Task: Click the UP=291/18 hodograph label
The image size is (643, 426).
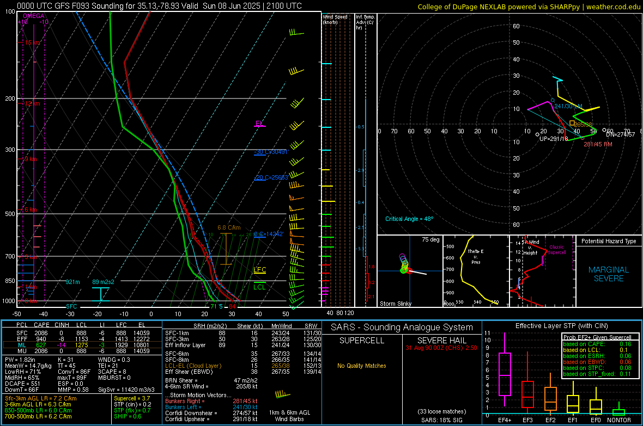Action: click(554, 138)
